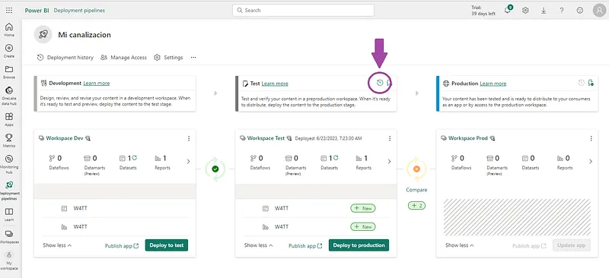
Task: Collapse Workspace Dev with Show less
Action: point(57,245)
